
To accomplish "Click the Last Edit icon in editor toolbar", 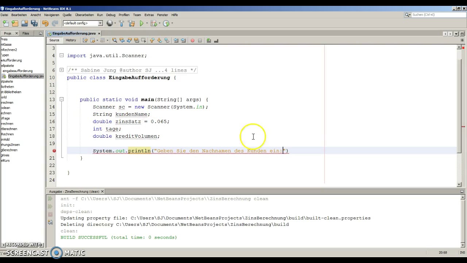I will point(85,41).
